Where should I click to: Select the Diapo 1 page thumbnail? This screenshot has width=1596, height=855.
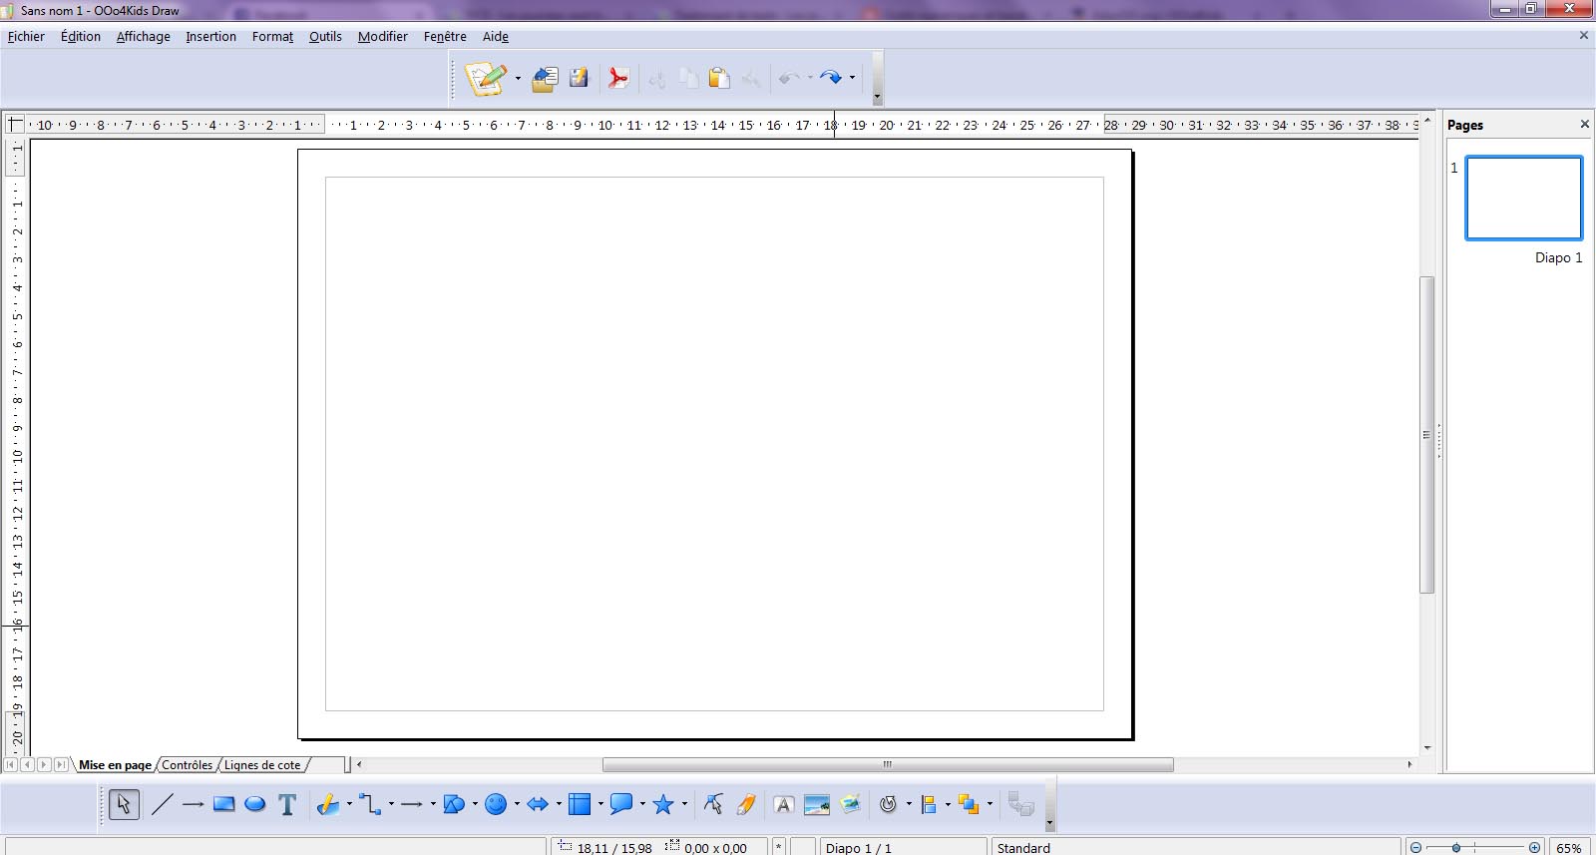(1523, 198)
